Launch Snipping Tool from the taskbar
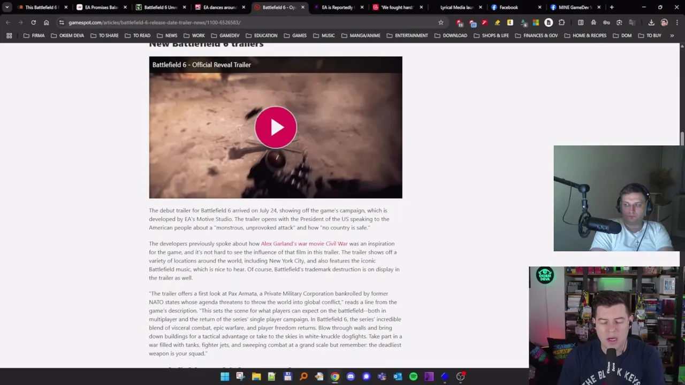This screenshot has height=385, width=685. (240, 376)
